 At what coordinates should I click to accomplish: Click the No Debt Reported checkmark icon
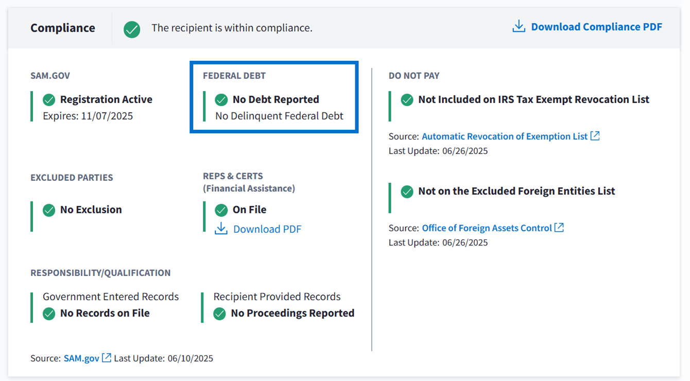point(221,99)
